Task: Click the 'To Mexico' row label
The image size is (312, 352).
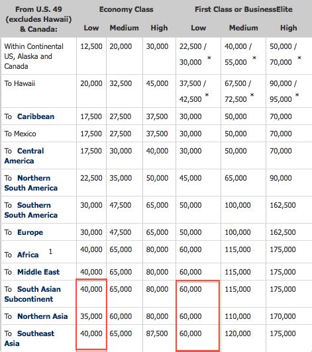Action: tap(21, 134)
